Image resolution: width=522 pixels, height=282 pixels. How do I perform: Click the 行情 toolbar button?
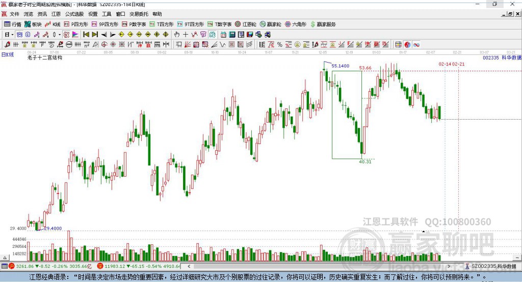(x=13, y=24)
